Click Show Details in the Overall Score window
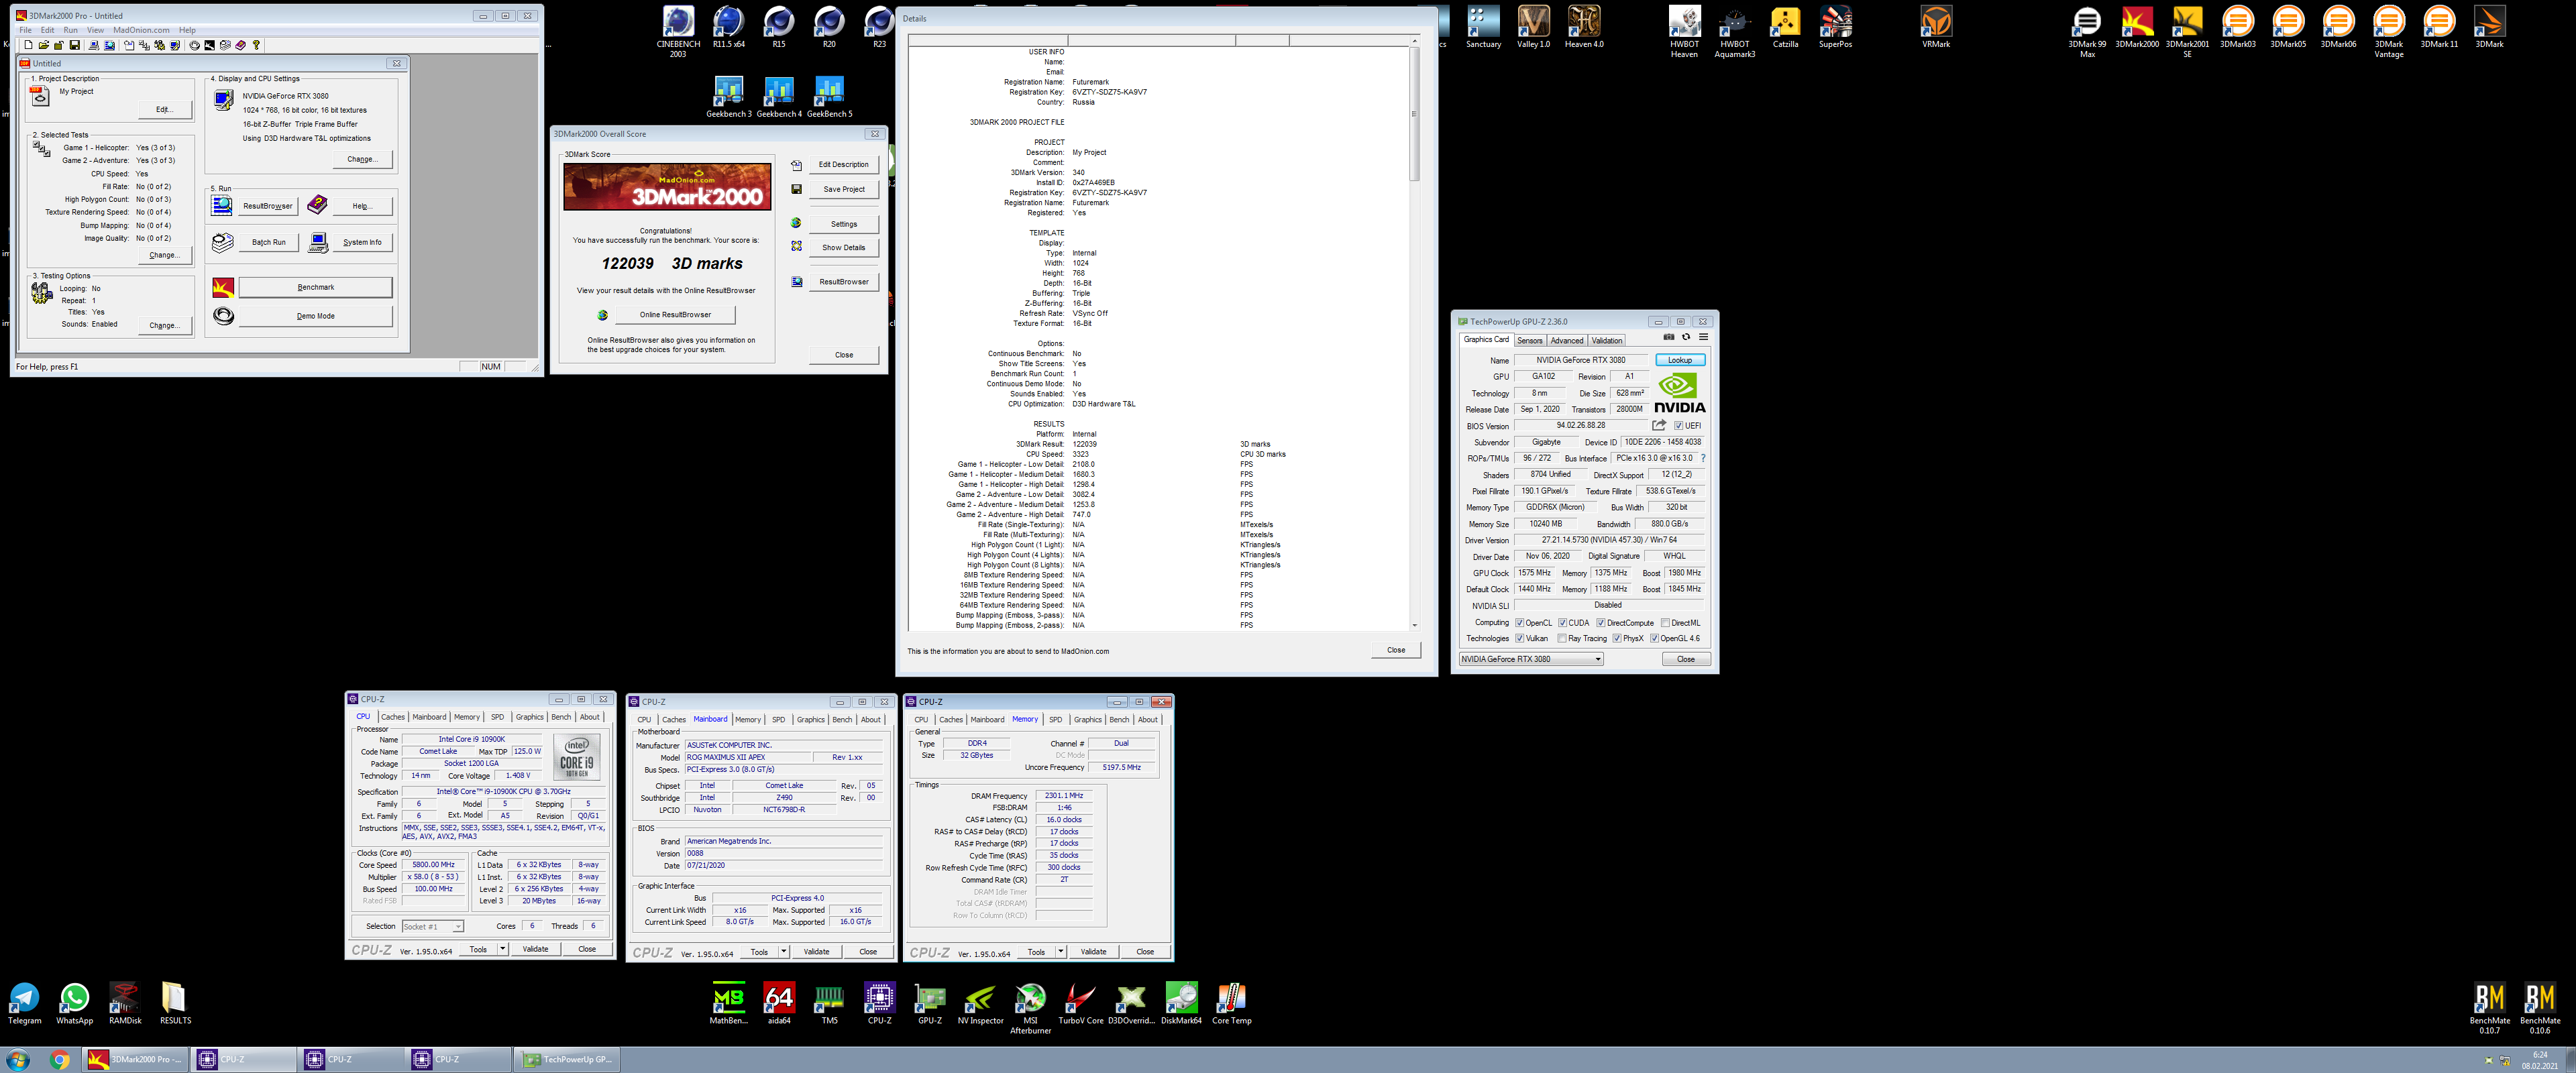Screen dimensions: 2576x1073 (843, 248)
